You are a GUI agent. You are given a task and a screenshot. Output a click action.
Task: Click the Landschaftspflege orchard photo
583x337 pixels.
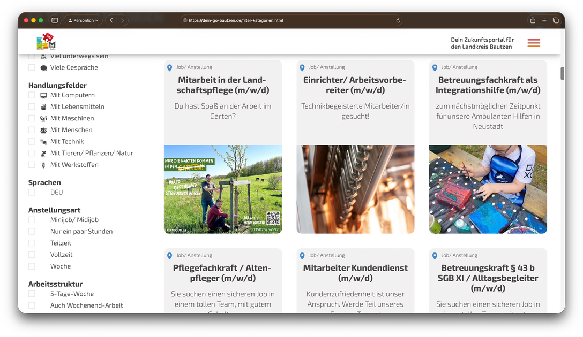tap(222, 189)
